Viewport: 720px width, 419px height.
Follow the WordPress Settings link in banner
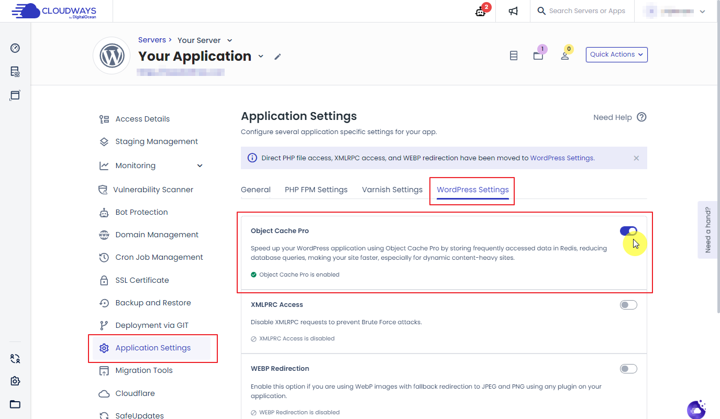coord(562,158)
